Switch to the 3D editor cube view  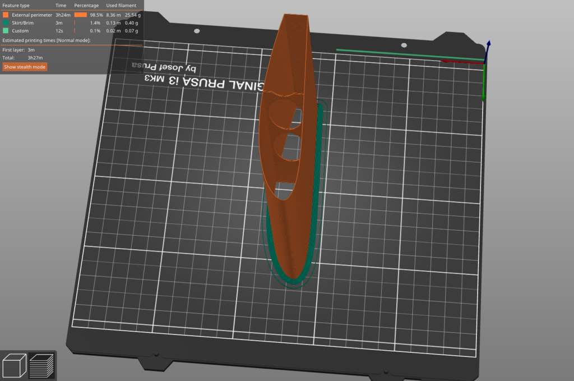[x=15, y=365]
